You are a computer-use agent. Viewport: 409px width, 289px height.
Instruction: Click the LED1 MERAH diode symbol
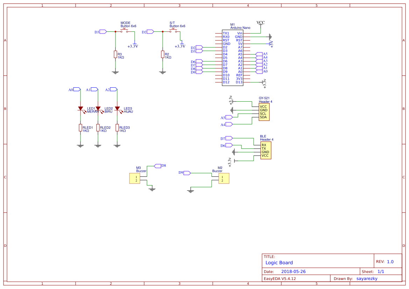coord(80,108)
